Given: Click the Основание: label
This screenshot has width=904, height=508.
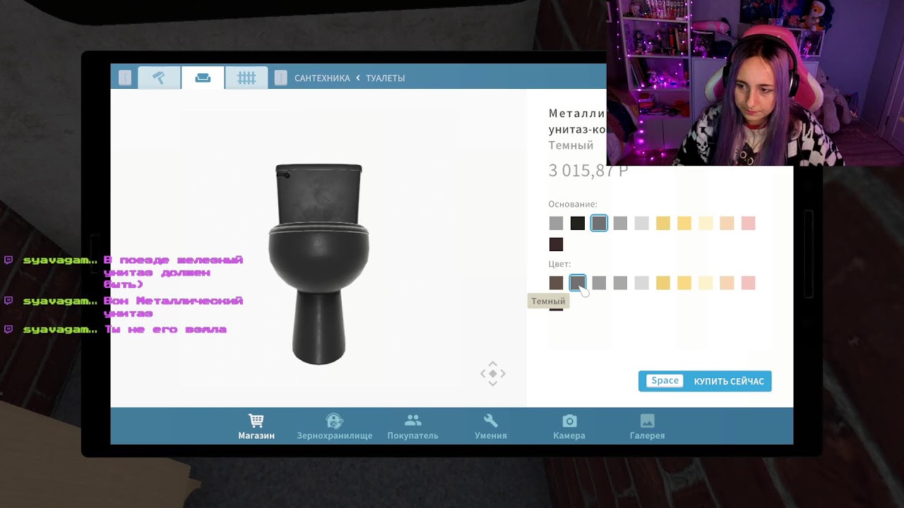Looking at the screenshot, I should coord(573,204).
